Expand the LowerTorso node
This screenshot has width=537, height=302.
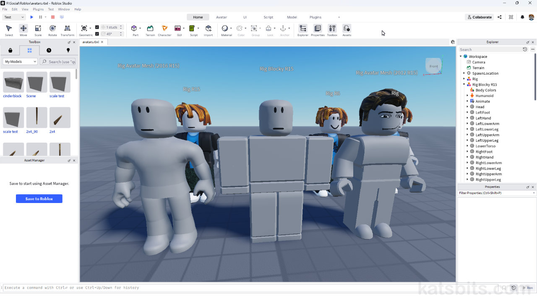pyautogui.click(x=467, y=146)
